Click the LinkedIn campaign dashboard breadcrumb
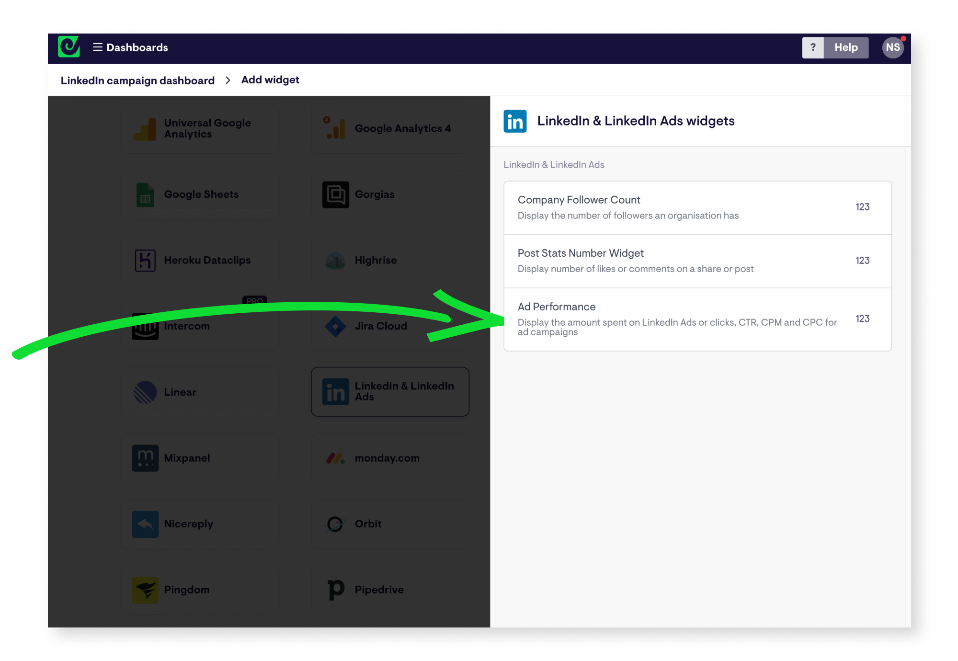The width and height of the screenshot is (958, 661). (138, 80)
